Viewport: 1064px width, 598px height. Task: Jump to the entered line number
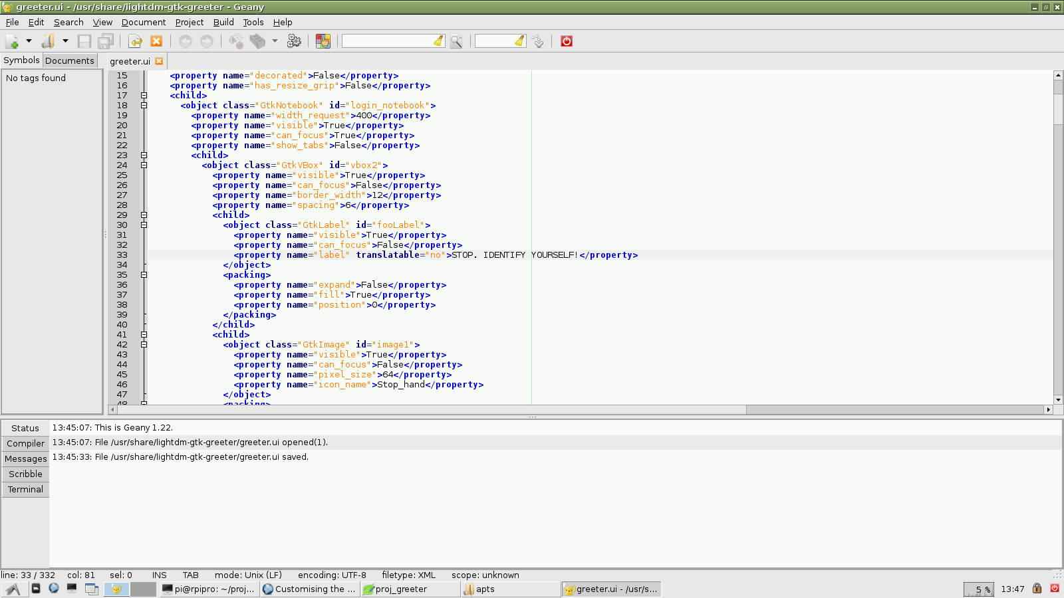point(538,41)
